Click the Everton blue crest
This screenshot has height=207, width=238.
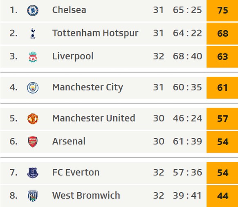click(33, 173)
